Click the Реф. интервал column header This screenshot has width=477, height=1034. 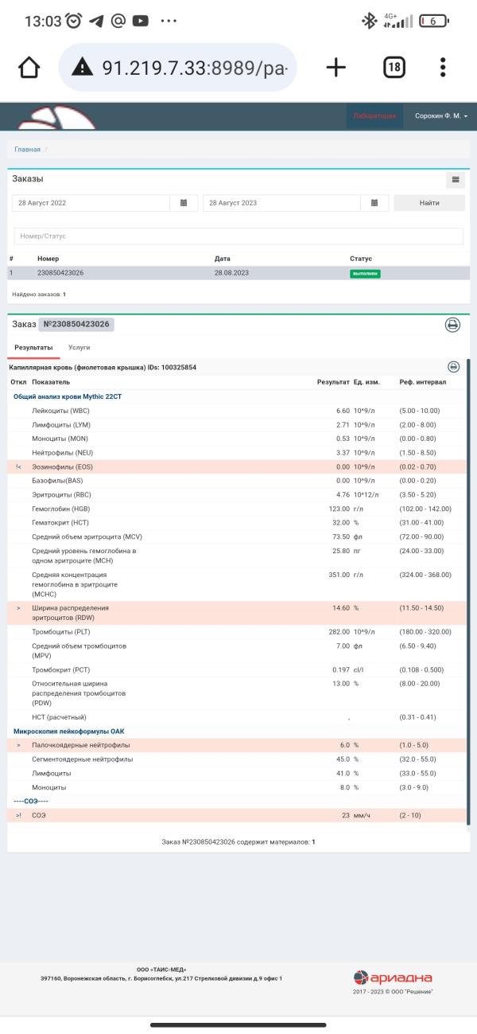pos(423,382)
